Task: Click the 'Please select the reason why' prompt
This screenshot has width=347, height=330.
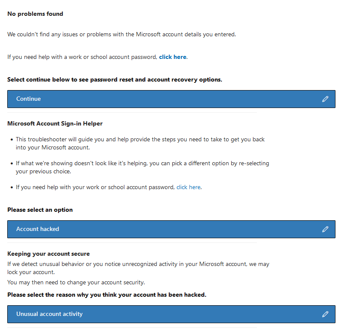Action: tap(106, 295)
